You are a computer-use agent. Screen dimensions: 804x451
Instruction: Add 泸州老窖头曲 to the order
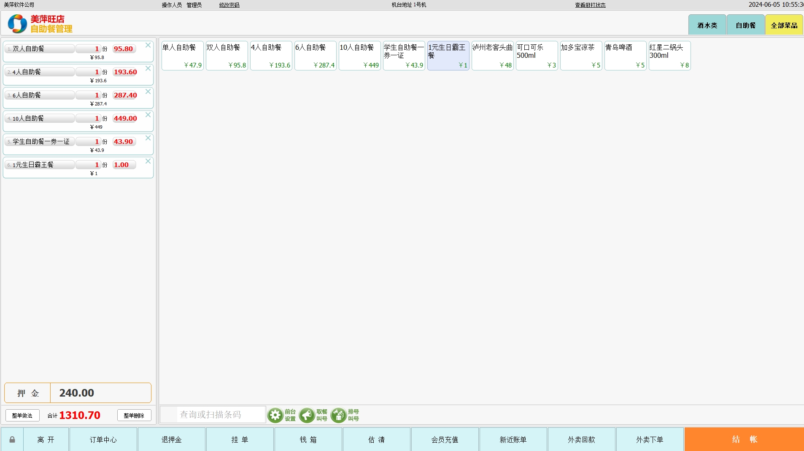(492, 56)
